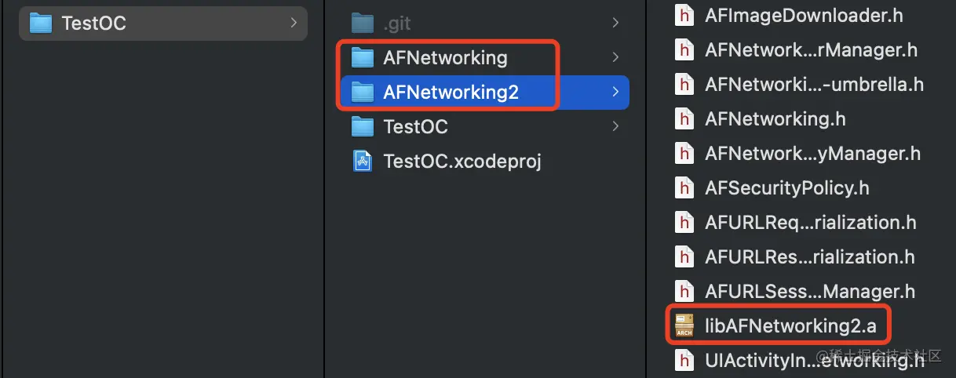The image size is (956, 378).
Task: Select the AFNetwork...rManager.h file
Action: point(812,50)
